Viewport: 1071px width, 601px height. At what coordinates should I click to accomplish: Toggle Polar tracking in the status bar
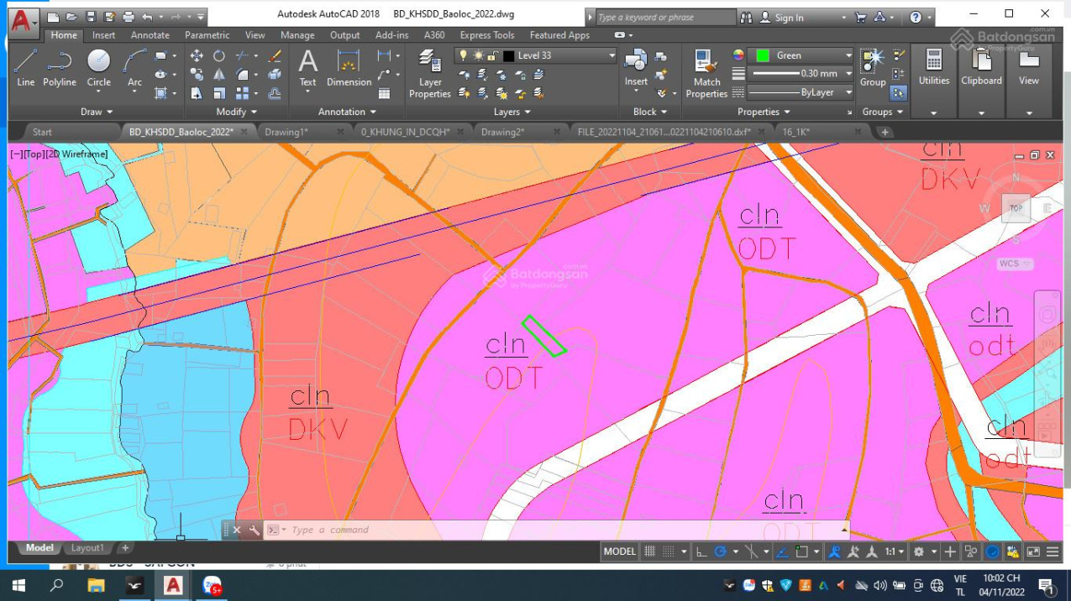[720, 551]
